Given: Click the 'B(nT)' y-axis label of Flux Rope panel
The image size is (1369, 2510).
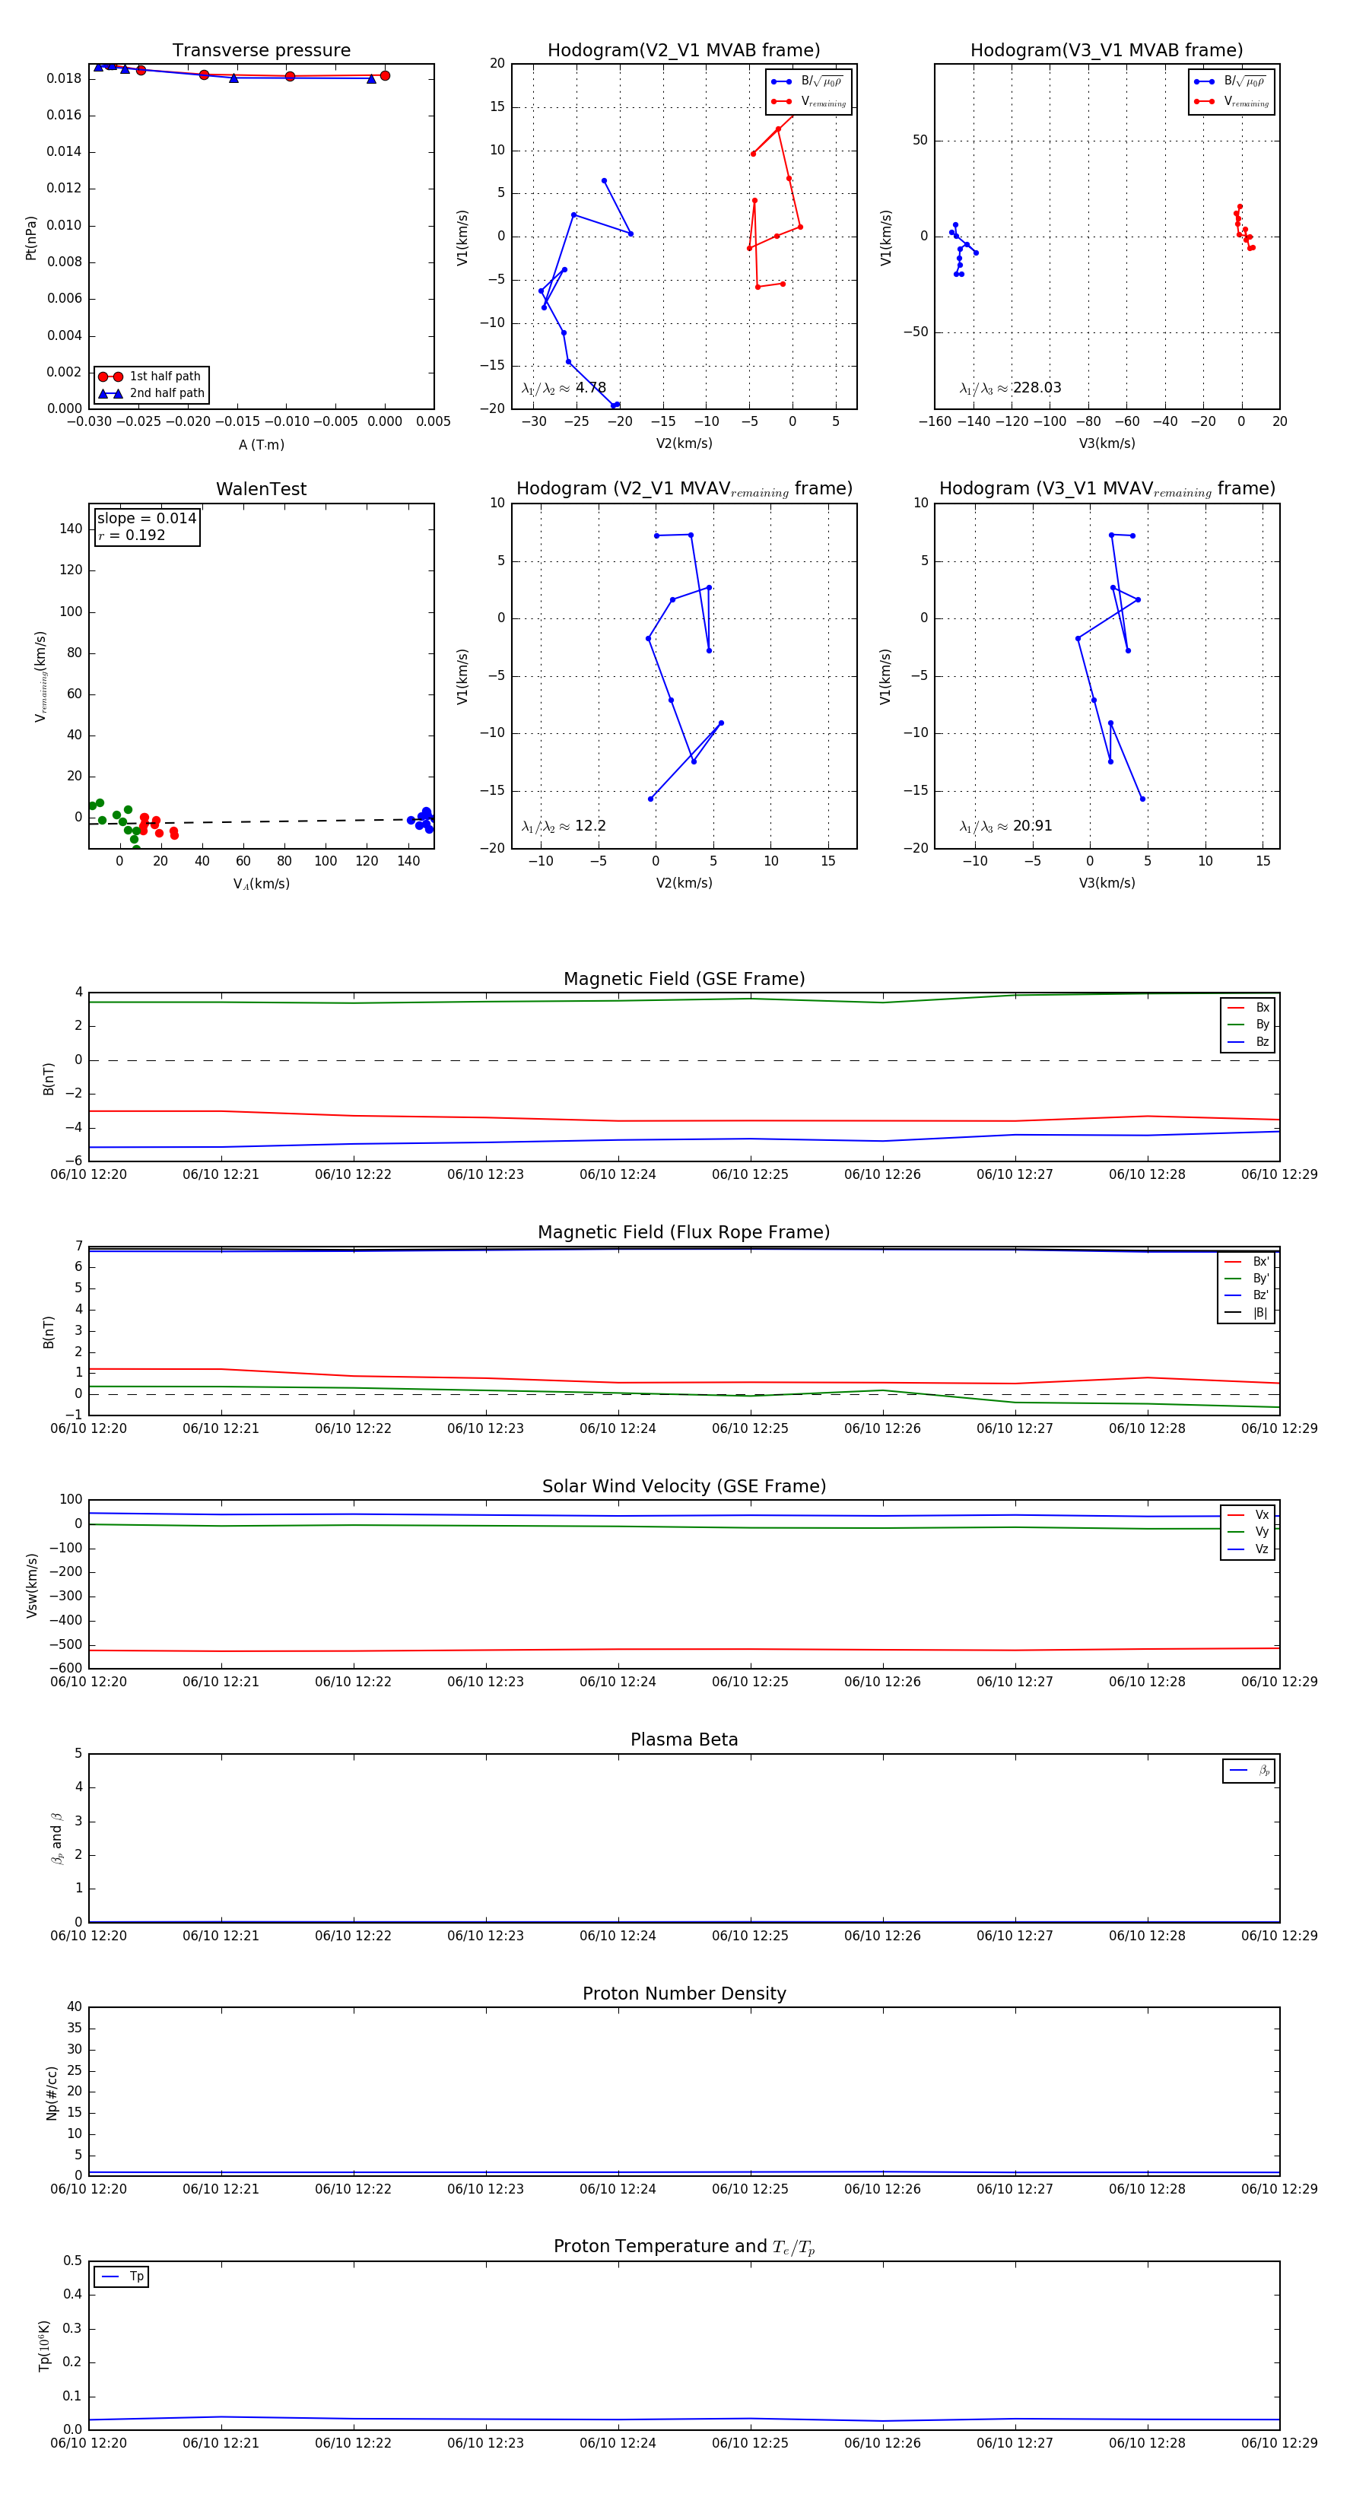Looking at the screenshot, I should pos(49,1332).
